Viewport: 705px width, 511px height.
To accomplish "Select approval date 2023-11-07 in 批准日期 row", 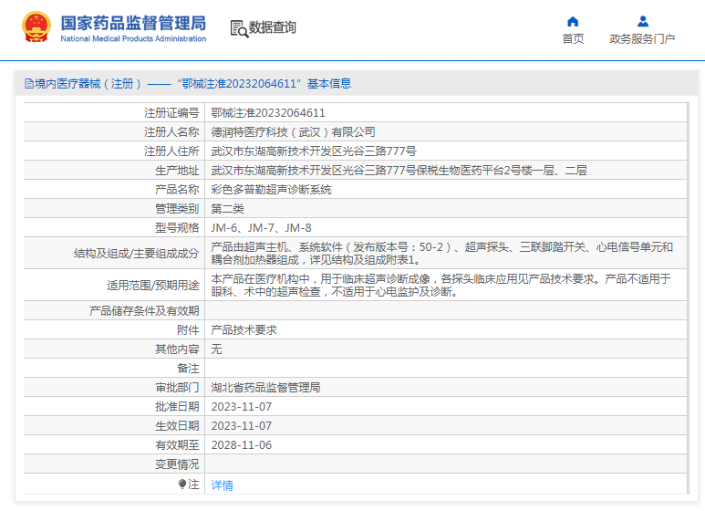I will click(x=242, y=407).
